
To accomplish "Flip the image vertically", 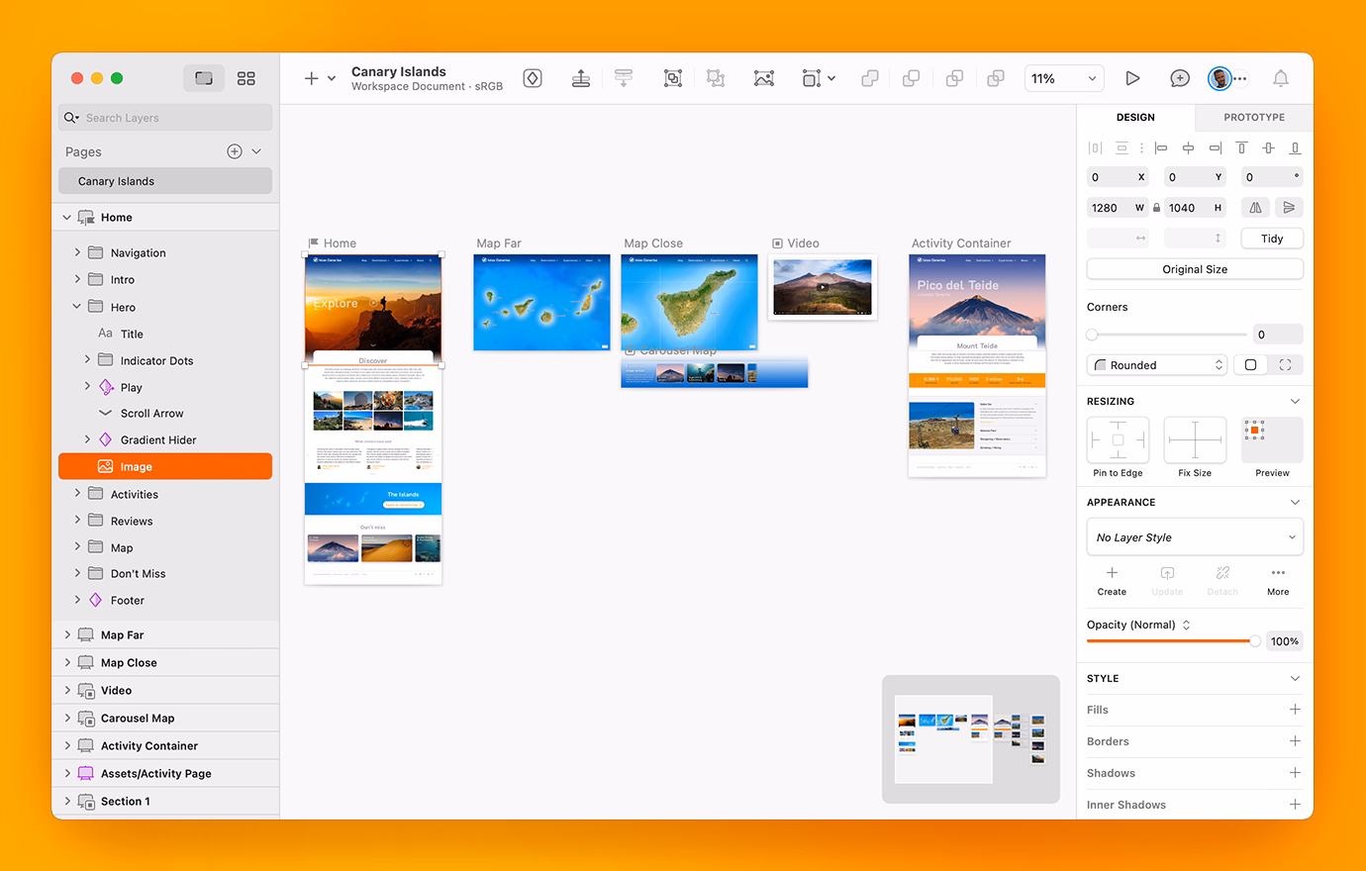I will click(x=1289, y=208).
